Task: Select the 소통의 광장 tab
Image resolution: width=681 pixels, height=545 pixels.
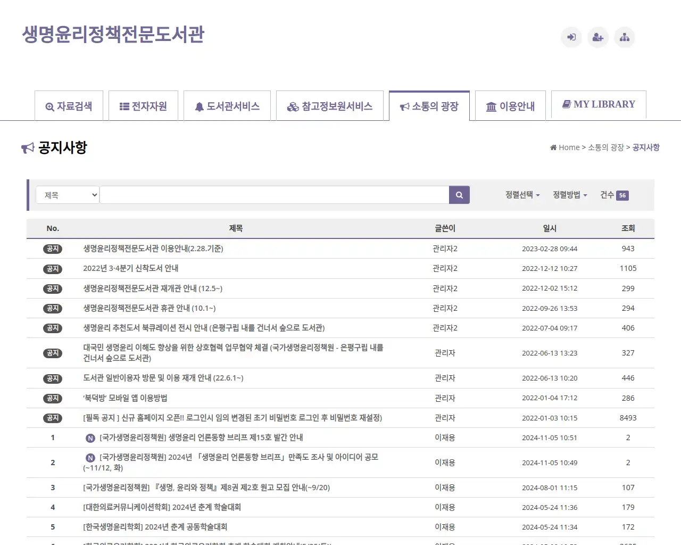Action: tap(429, 106)
